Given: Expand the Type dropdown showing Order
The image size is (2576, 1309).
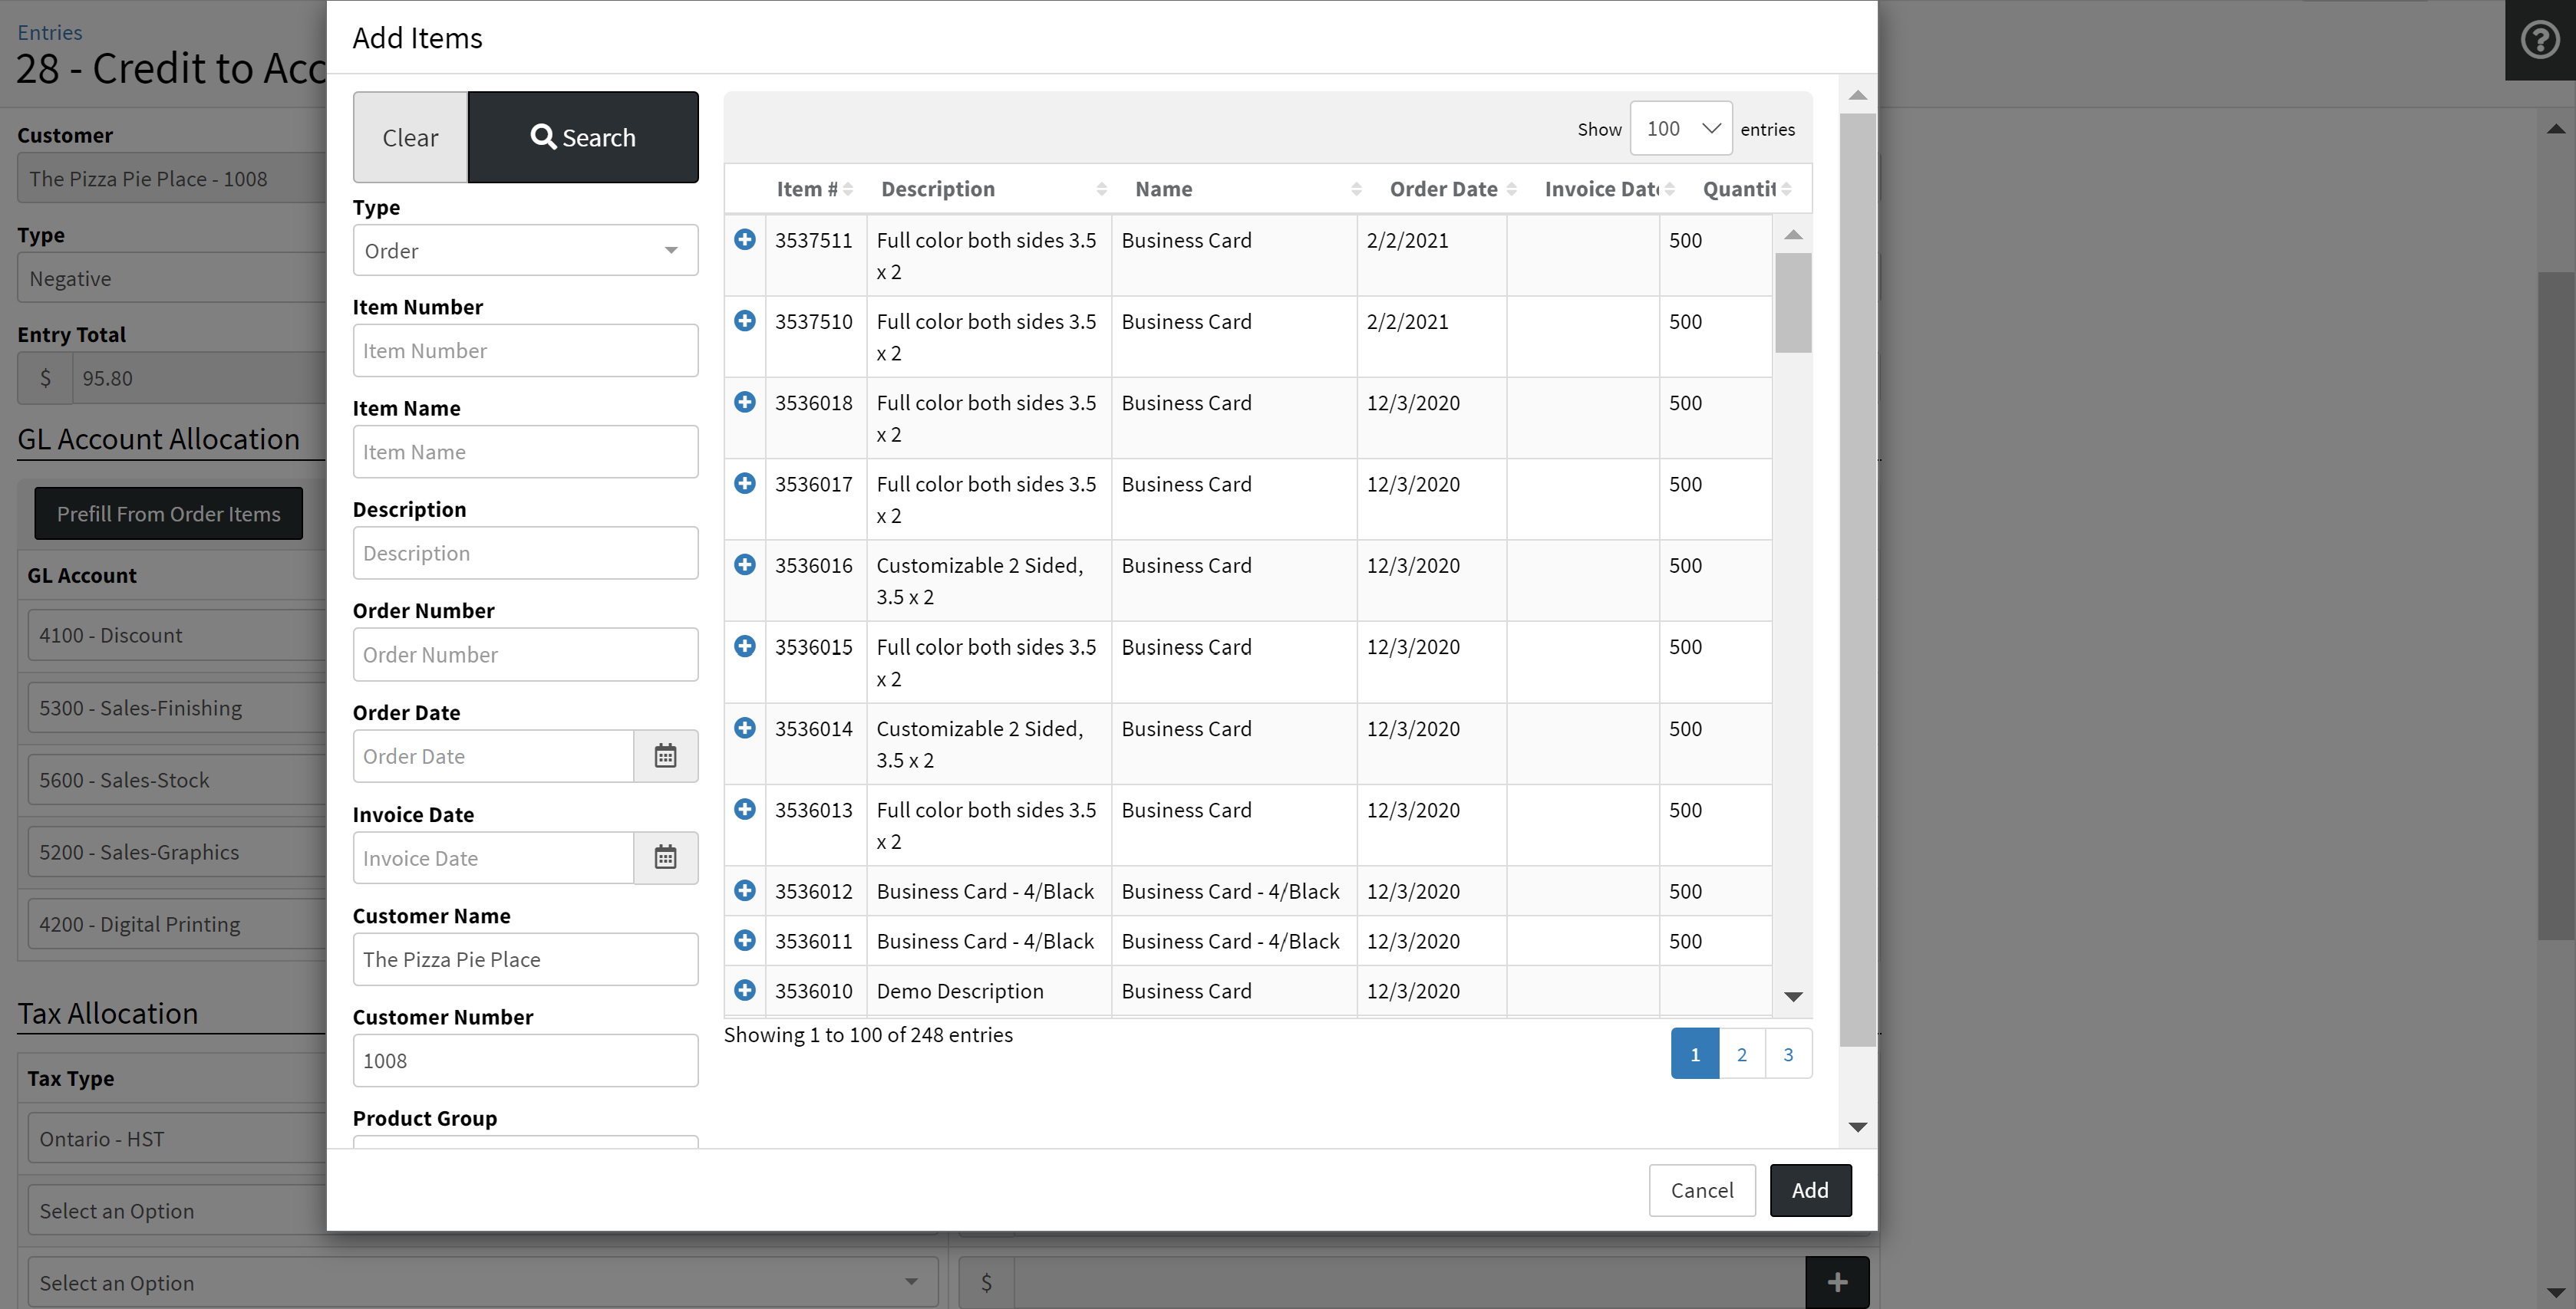Looking at the screenshot, I should click(525, 251).
